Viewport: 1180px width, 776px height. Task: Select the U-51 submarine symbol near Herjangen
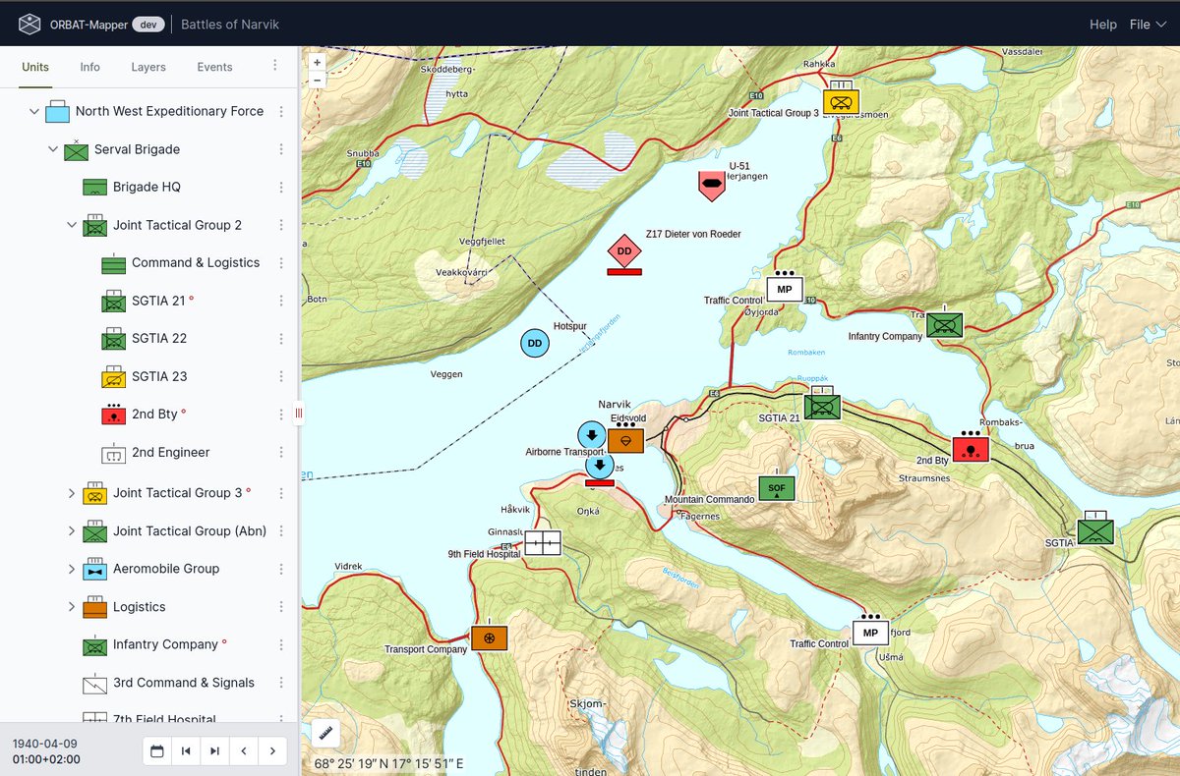click(x=712, y=182)
